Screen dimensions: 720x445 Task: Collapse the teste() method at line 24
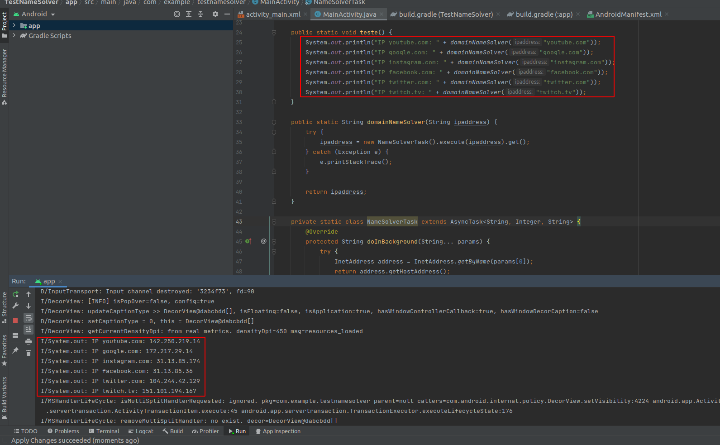274,33
